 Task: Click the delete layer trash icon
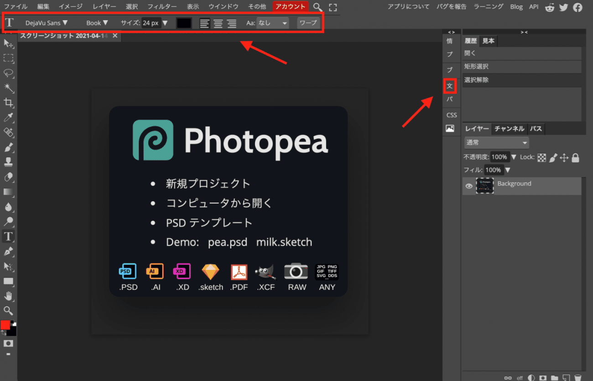click(577, 377)
